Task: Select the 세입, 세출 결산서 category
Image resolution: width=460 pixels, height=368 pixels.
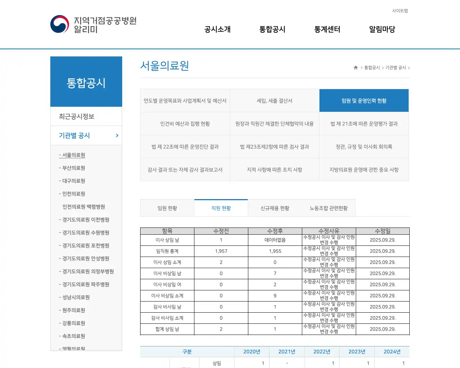Action: coord(275,101)
